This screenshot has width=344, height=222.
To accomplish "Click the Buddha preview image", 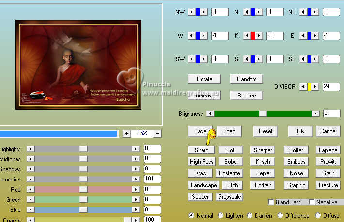I will coord(78,65).
